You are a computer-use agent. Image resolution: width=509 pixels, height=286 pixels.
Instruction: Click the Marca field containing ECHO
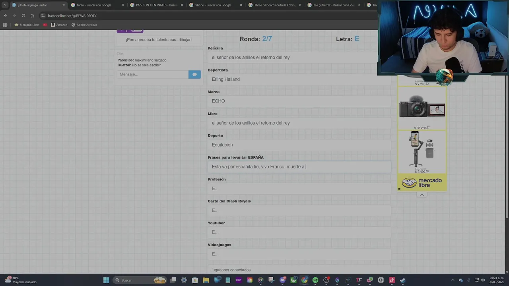pyautogui.click(x=299, y=101)
